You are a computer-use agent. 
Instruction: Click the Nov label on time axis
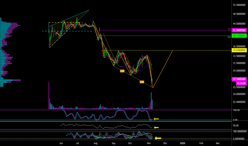pos(149,143)
